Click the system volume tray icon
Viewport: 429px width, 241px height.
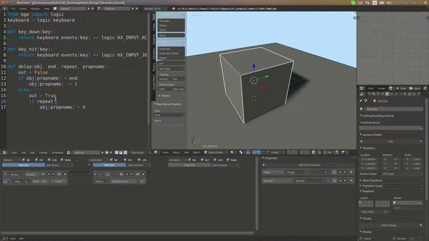tap(389, 3)
